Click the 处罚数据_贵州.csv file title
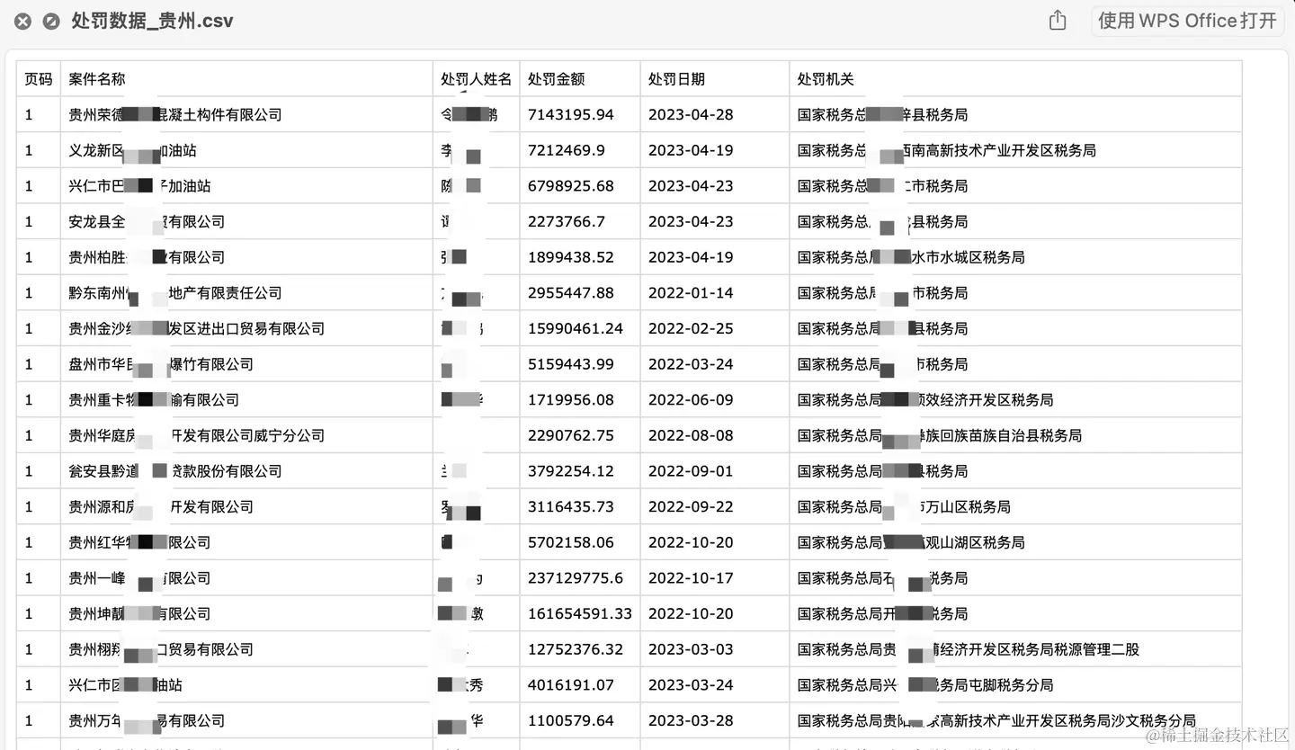Screen dimensions: 1295x750 pos(152,21)
